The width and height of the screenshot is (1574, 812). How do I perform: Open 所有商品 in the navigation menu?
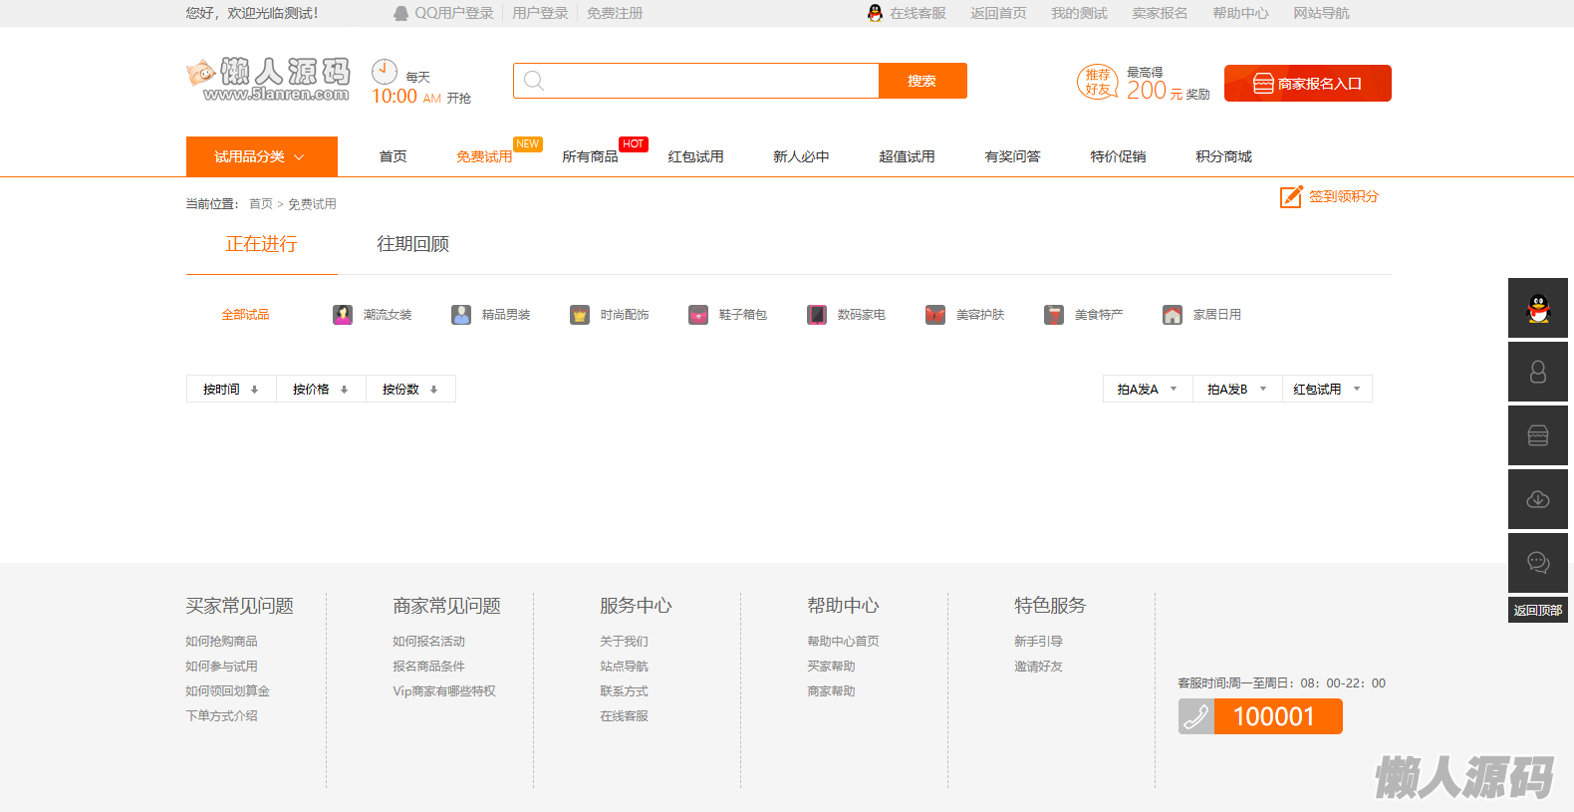[590, 156]
